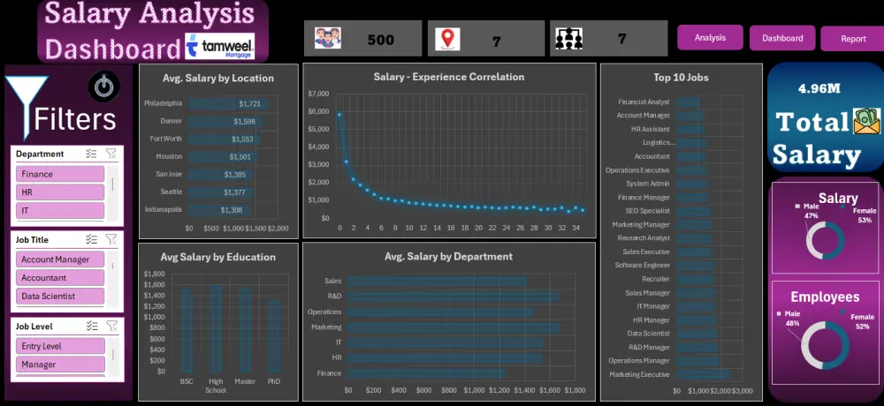Click the Houston bar showing $1,501
This screenshot has height=406, width=884.
(223, 156)
